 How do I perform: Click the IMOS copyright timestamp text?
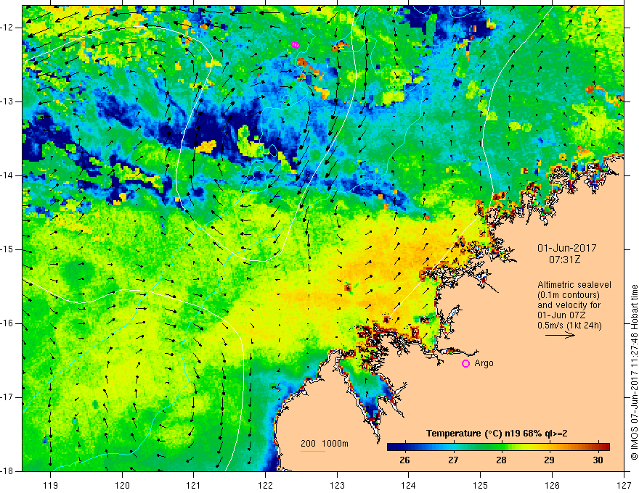(x=634, y=372)
